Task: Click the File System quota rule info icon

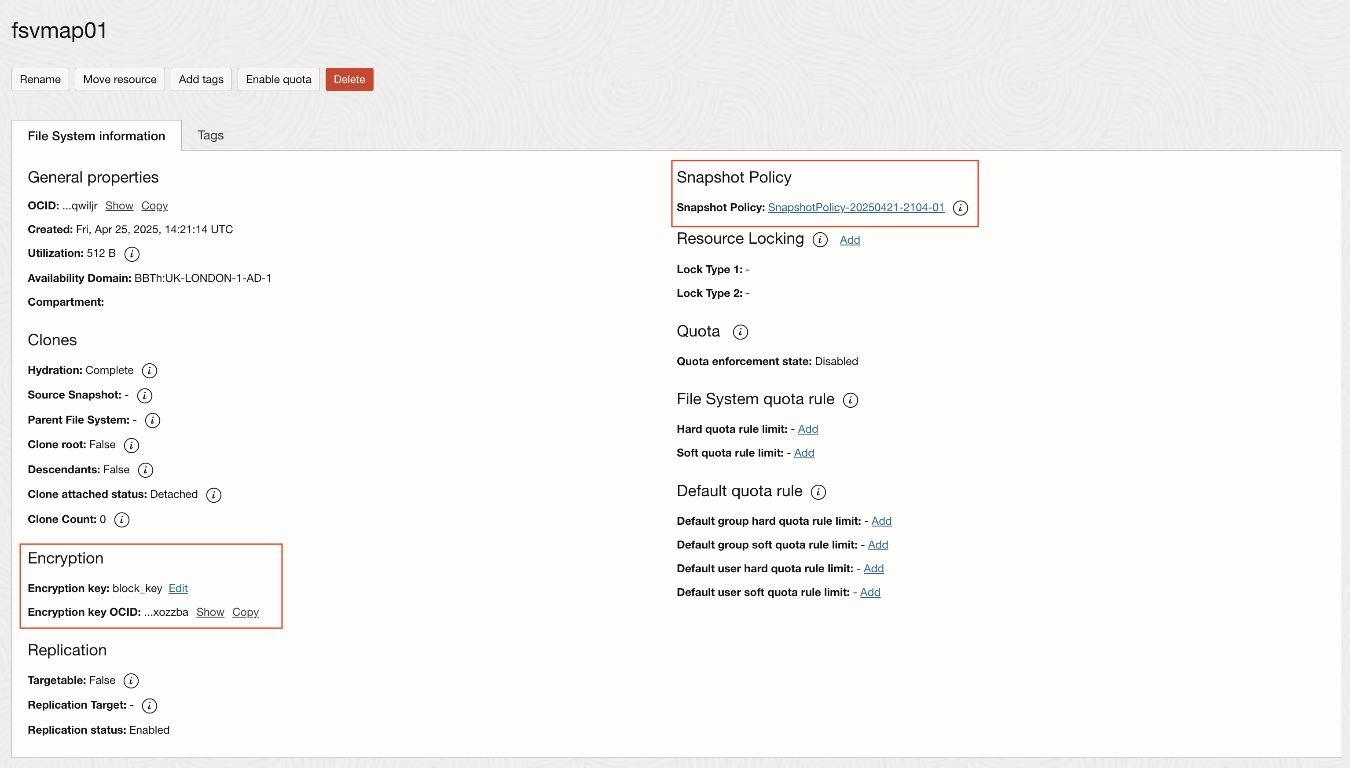Action: pos(851,400)
